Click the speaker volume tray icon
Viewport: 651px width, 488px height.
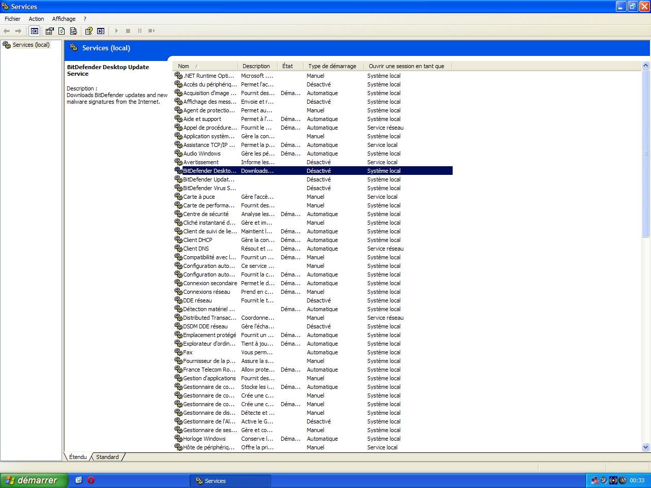click(x=604, y=480)
